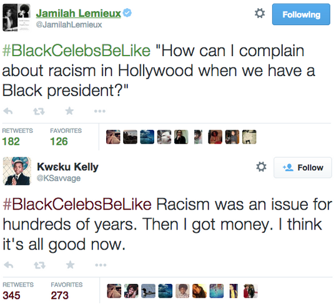The width and height of the screenshot is (336, 307).
Task: Click #BlackCelebsBeLike hashtag in Jamilah's tweet
Action: pos(76,51)
